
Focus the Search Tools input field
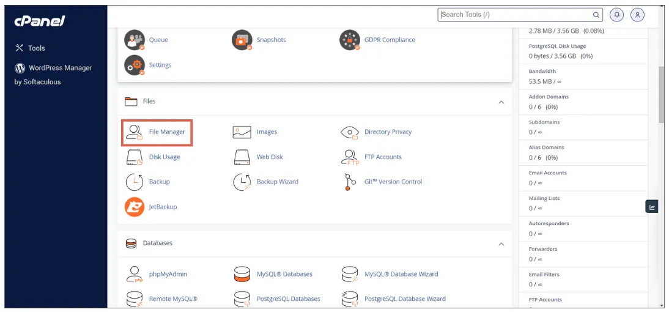[x=520, y=15]
